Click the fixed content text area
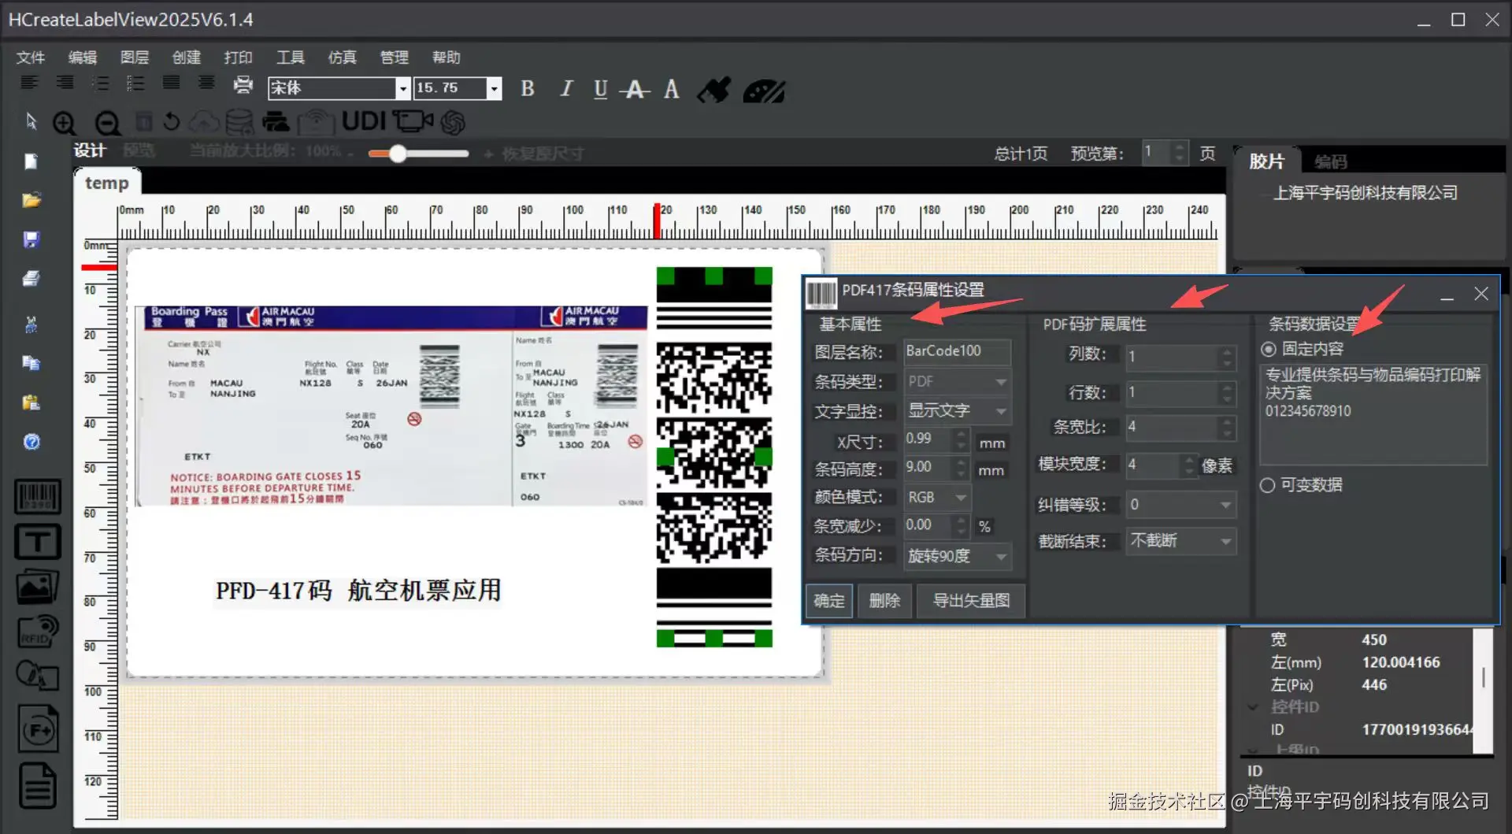 tap(1373, 414)
